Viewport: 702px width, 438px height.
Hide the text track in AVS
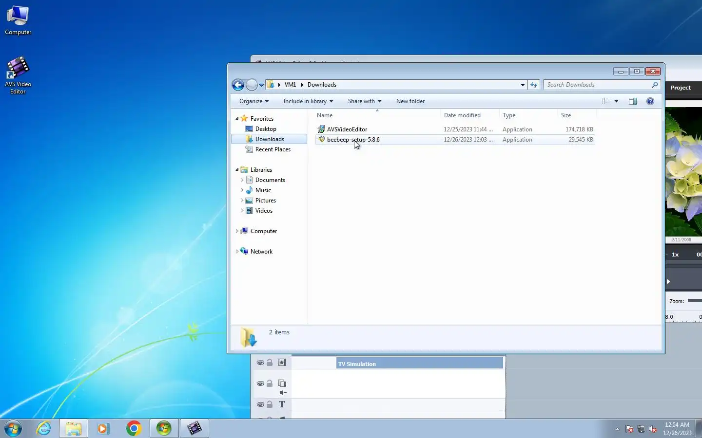coord(260,405)
